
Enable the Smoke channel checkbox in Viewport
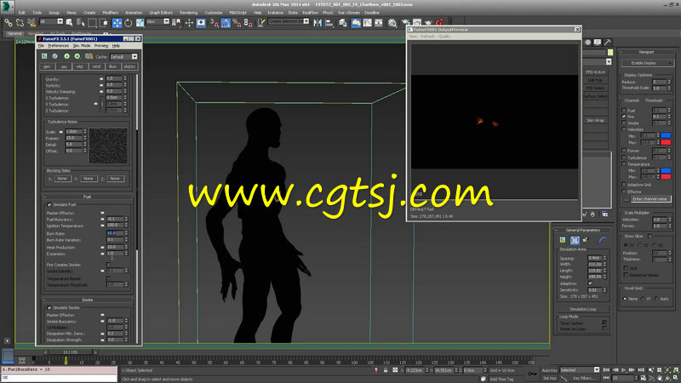pyautogui.click(x=624, y=123)
